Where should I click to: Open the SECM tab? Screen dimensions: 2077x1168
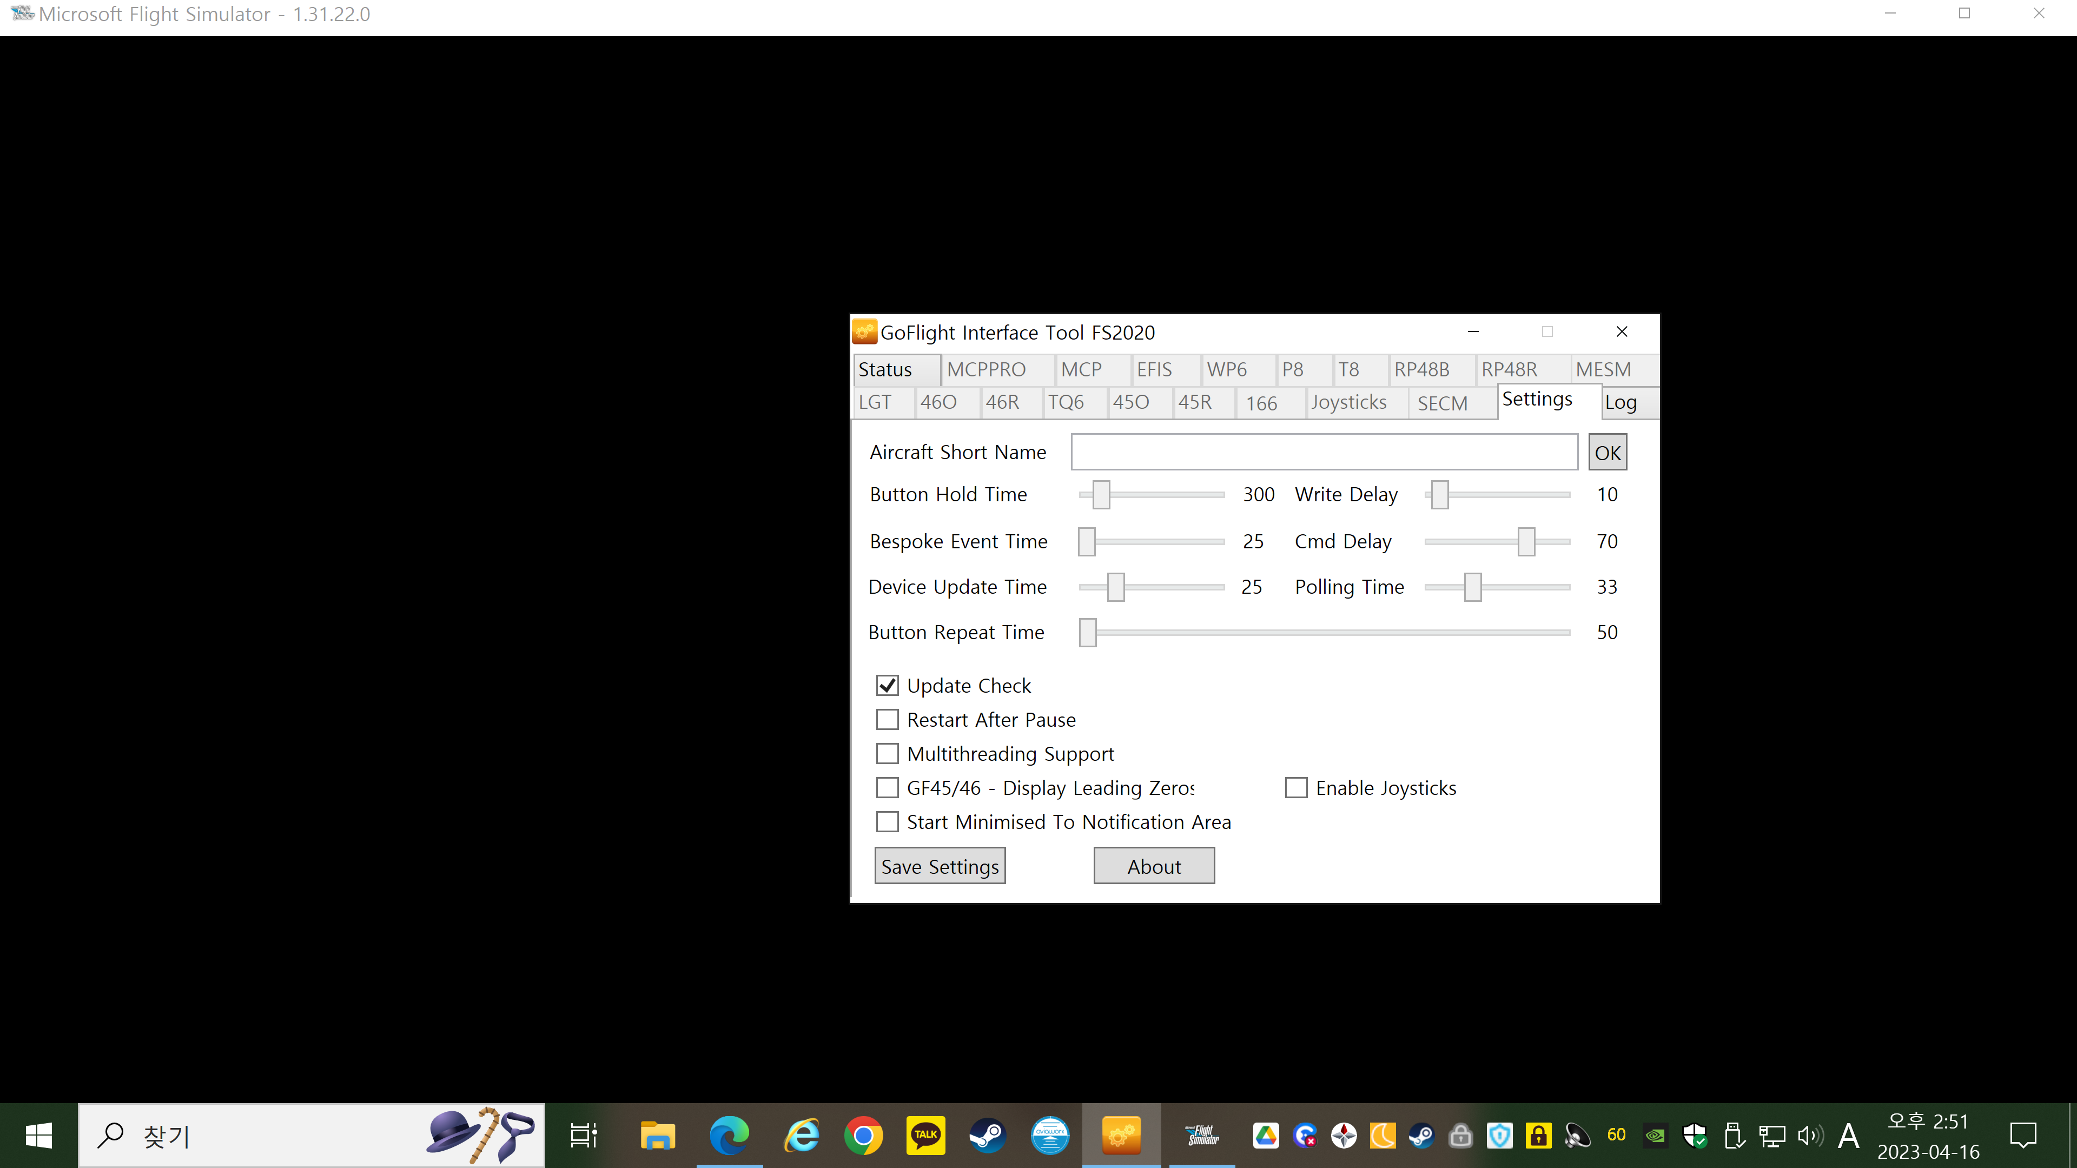(x=1453, y=403)
